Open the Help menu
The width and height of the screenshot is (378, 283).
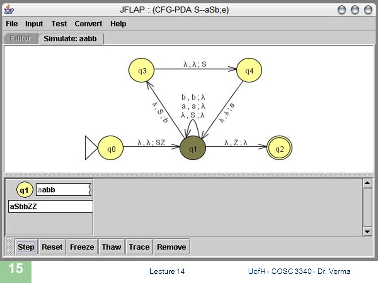118,24
